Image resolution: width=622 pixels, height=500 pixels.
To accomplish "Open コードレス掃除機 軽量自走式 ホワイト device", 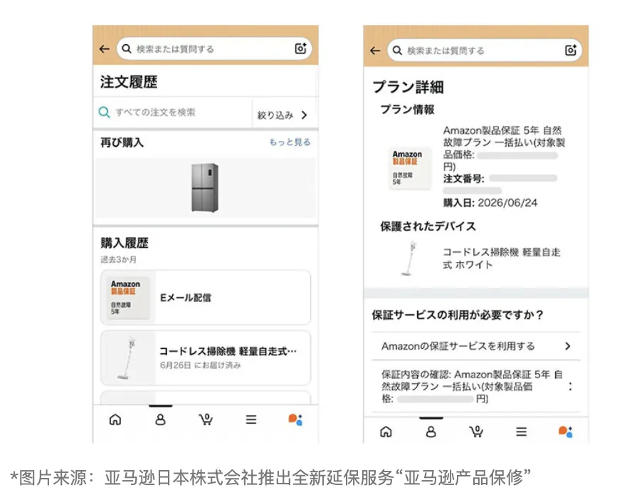I will point(502,258).
